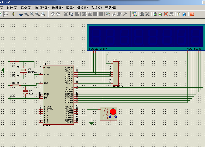Click the false origin toolbar icon
The height and width of the screenshot is (147, 205).
coord(14,14)
